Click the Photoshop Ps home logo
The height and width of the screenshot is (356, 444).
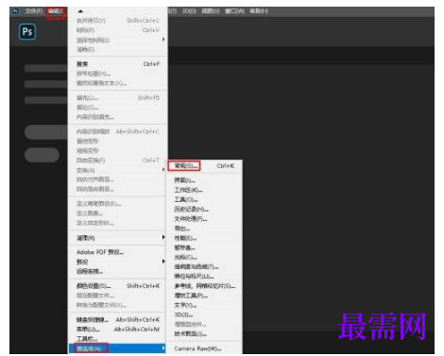27,32
